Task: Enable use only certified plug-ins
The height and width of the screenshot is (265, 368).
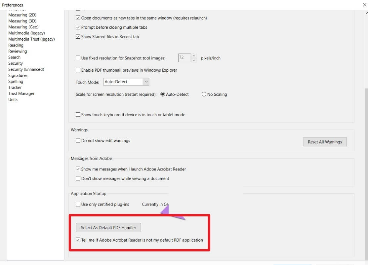Action: 78,204
